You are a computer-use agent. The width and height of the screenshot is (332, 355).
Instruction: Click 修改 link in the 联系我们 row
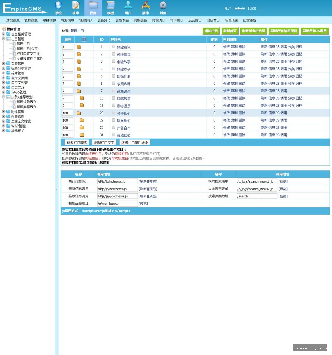click(x=226, y=120)
